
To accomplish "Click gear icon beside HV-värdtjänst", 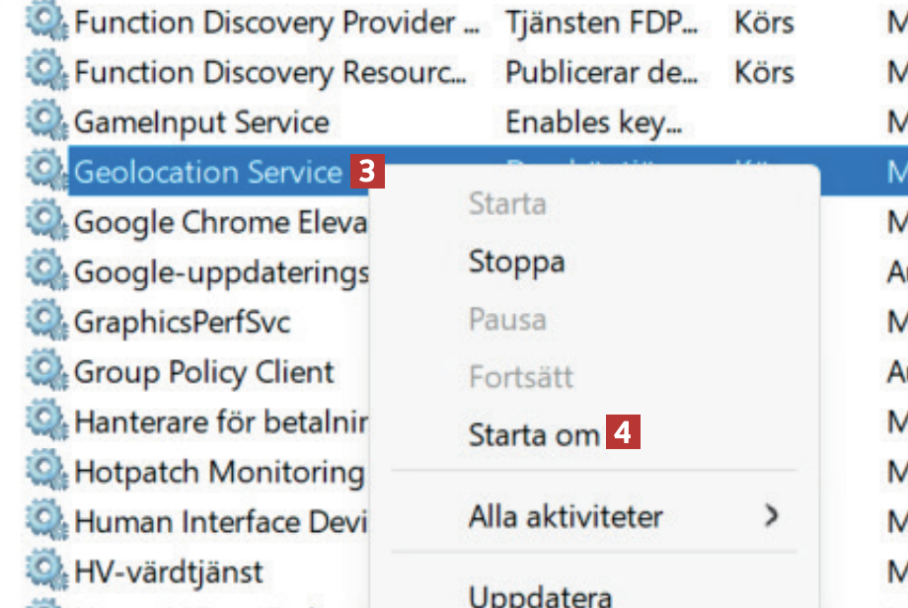I will (43, 571).
